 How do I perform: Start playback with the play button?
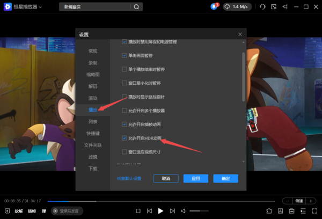[x=160, y=211]
